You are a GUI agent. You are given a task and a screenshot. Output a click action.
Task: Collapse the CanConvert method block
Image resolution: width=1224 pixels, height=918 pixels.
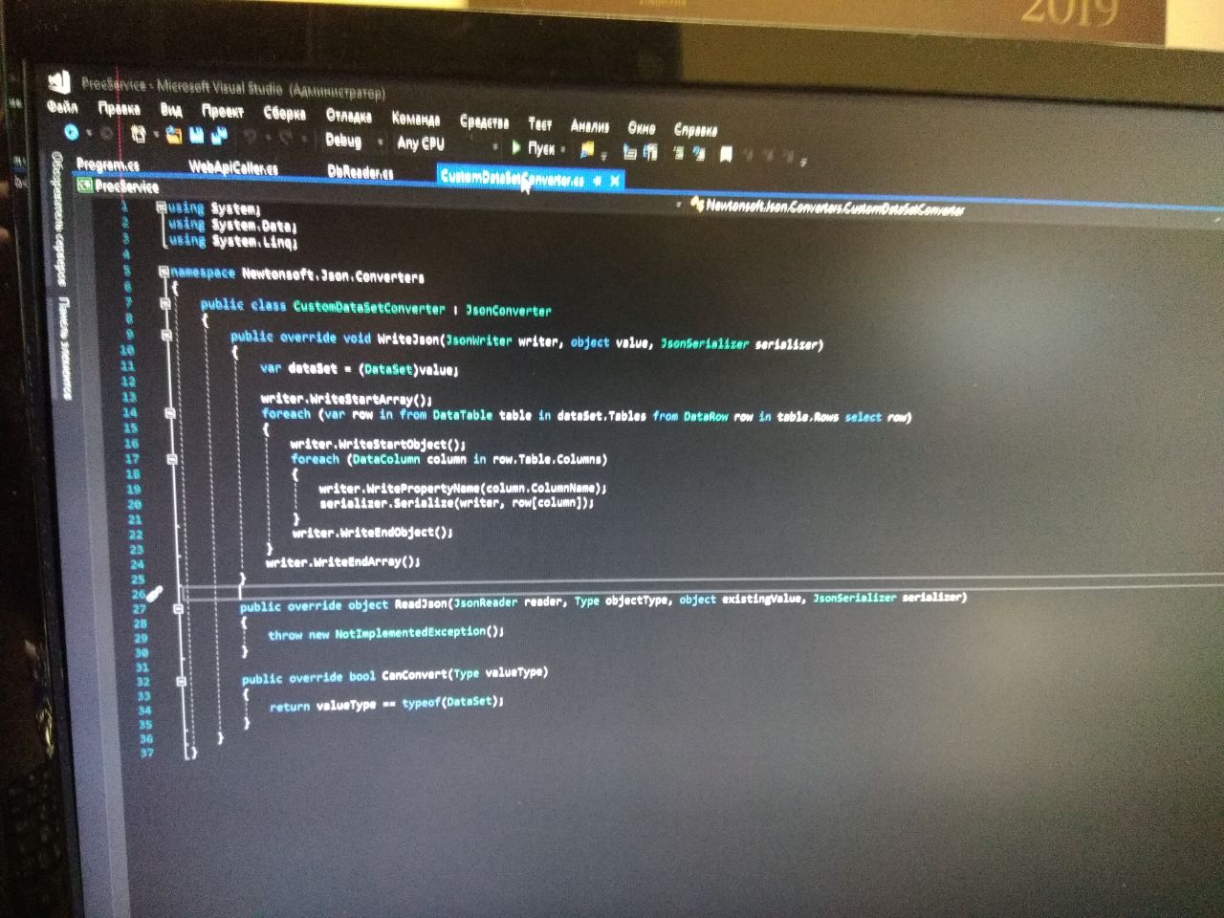[x=181, y=682]
